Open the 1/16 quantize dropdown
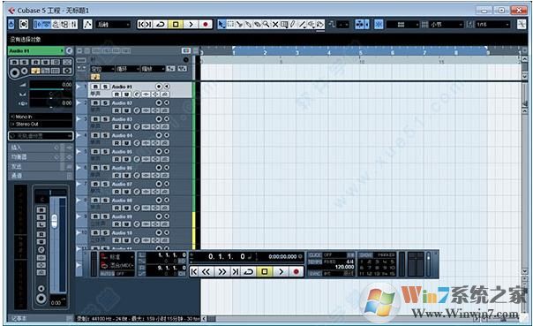Viewport: 533px width, 326px height. 492,25
